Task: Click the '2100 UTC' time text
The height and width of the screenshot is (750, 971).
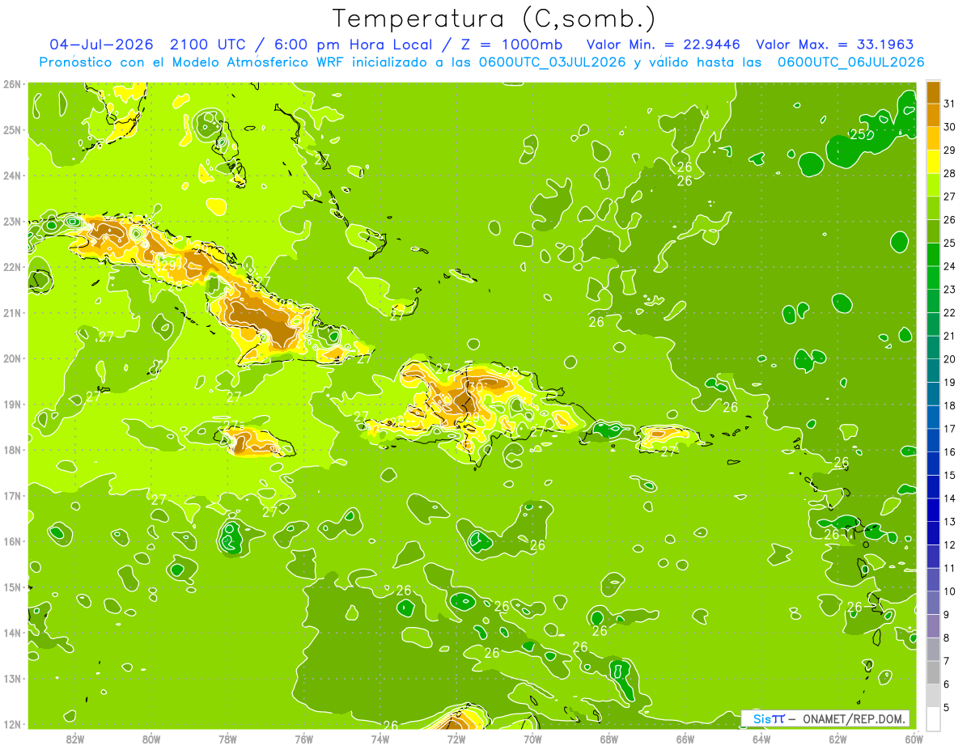Action: (x=208, y=44)
